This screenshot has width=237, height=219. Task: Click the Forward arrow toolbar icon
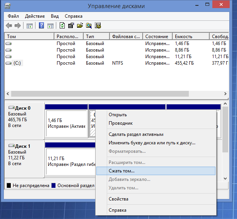(18, 25)
